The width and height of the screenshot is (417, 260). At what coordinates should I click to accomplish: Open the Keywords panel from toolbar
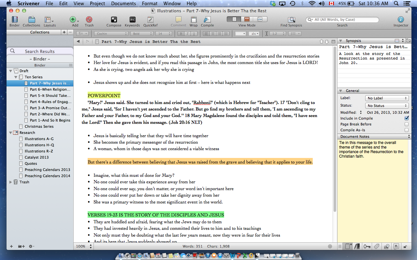click(x=132, y=19)
